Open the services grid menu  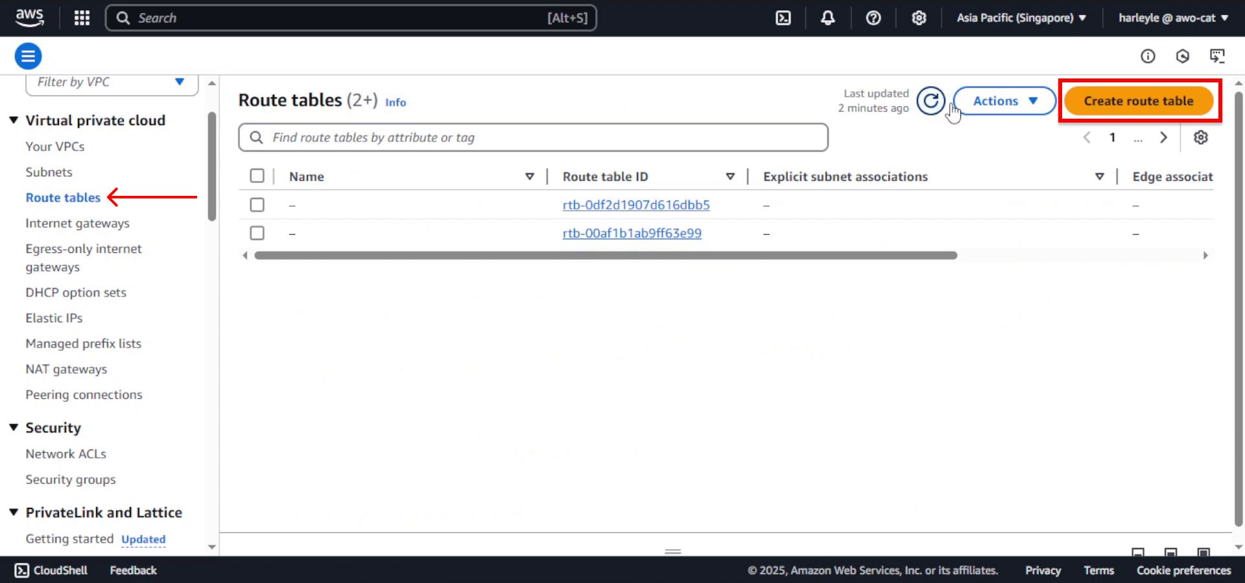click(82, 18)
